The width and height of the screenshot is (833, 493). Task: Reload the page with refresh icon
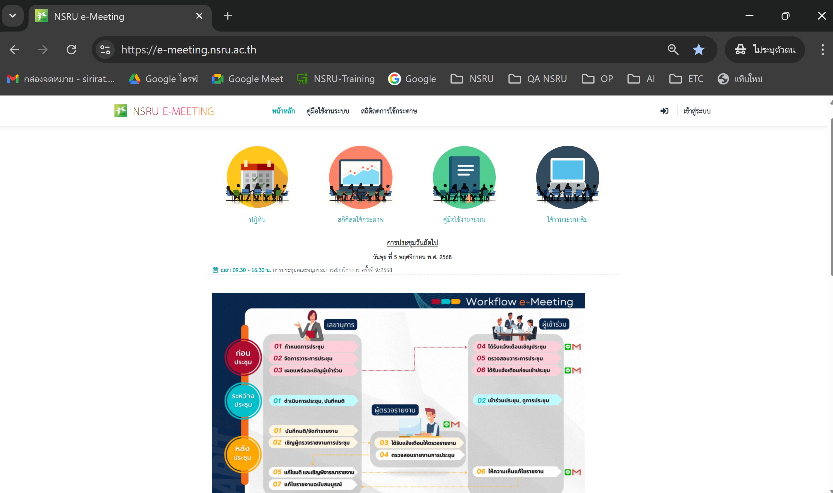coord(71,50)
